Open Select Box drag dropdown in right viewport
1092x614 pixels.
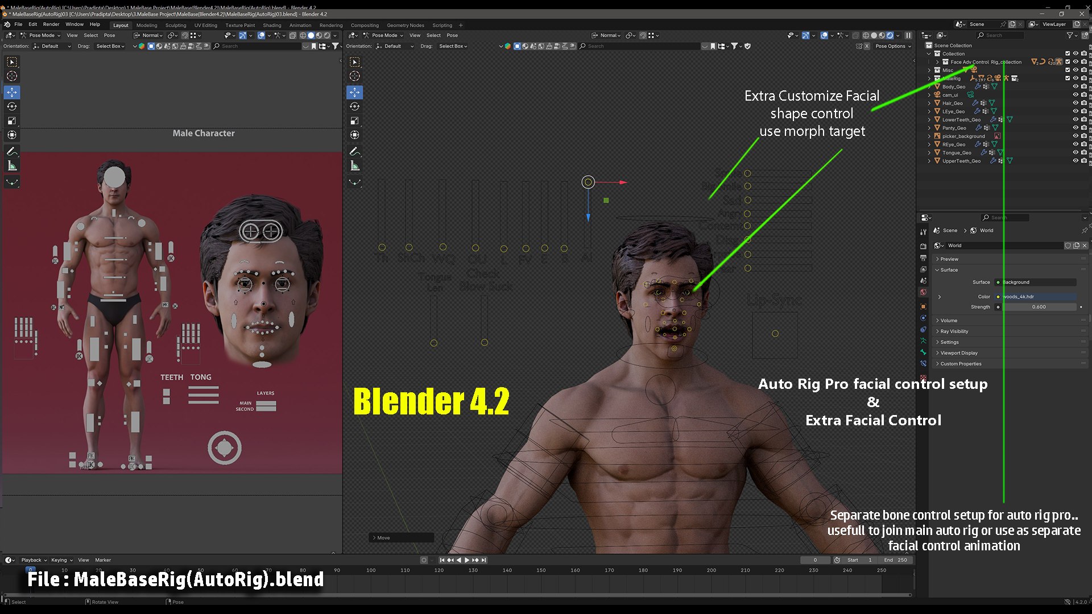[453, 46]
